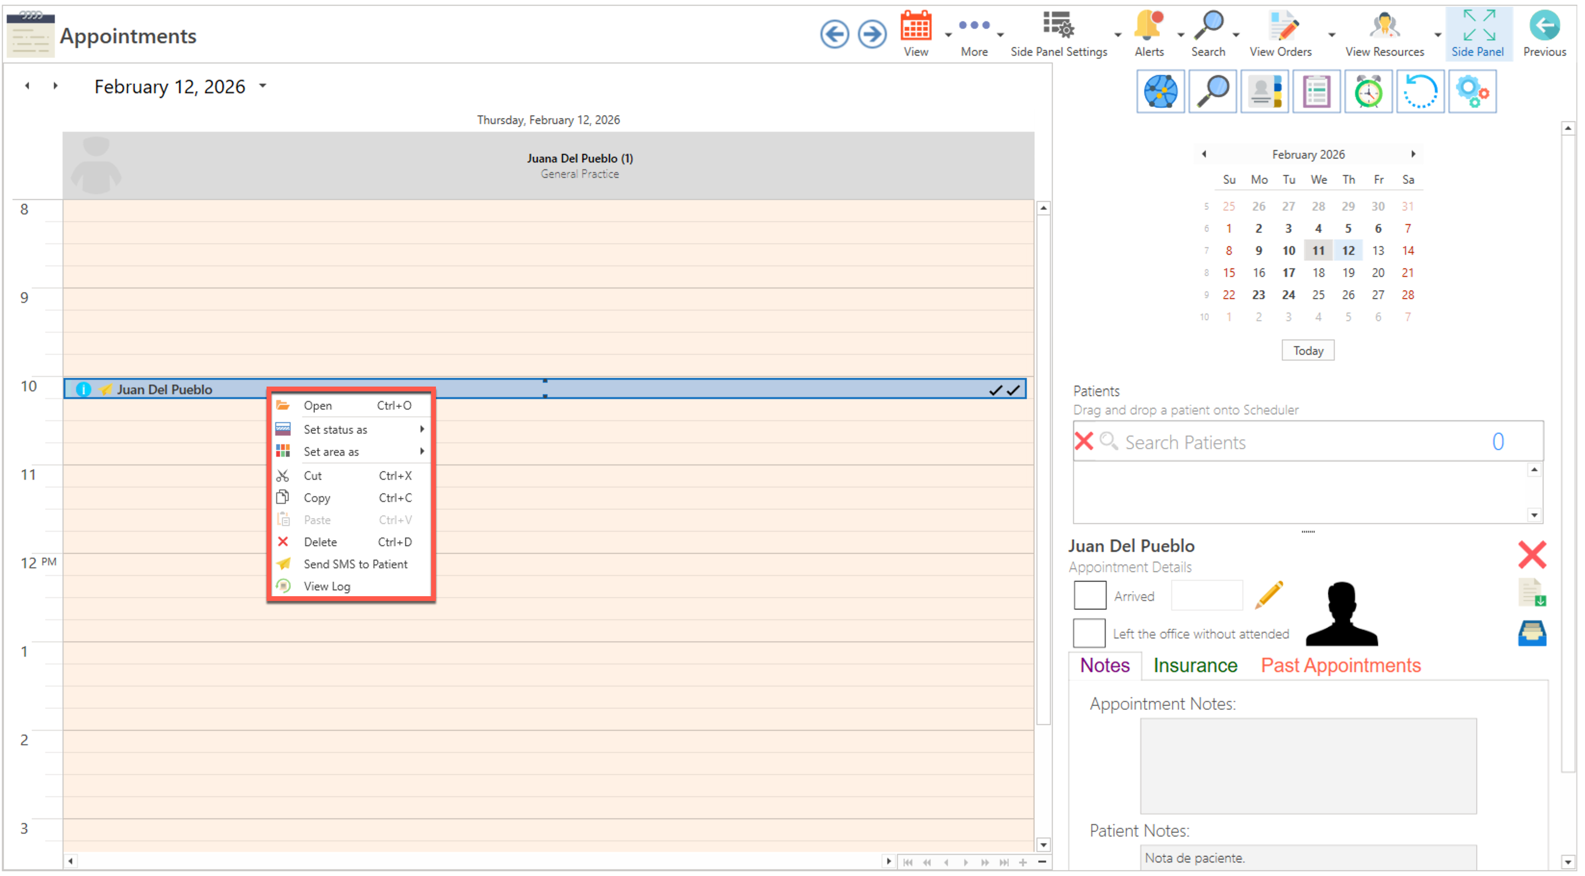
Task: Check the Arrived checkbox
Action: tap(1089, 595)
